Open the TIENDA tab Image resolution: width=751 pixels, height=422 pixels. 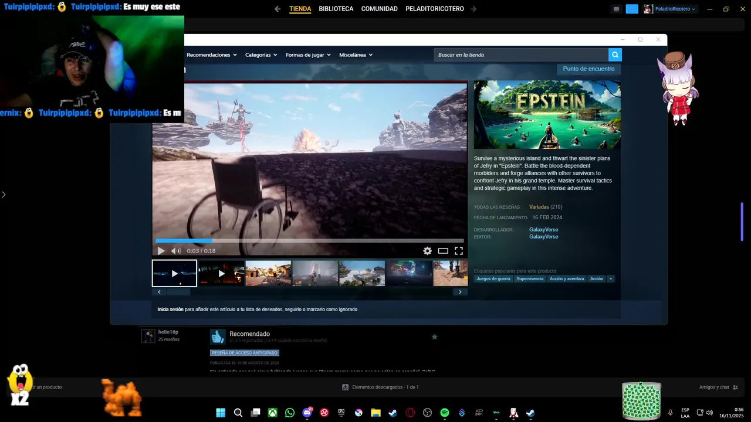tap(300, 9)
